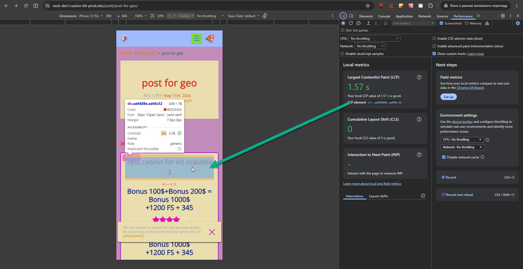The width and height of the screenshot is (523, 269).
Task: Reload the page with the browser refresh icon
Action: [26, 6]
